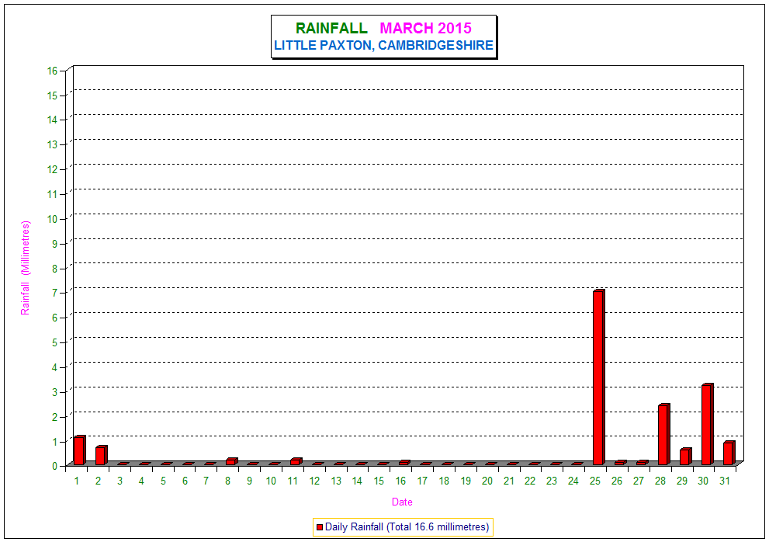The height and width of the screenshot is (542, 769).
Task: Click the 'RAINFALL' title word
Action: pos(331,28)
